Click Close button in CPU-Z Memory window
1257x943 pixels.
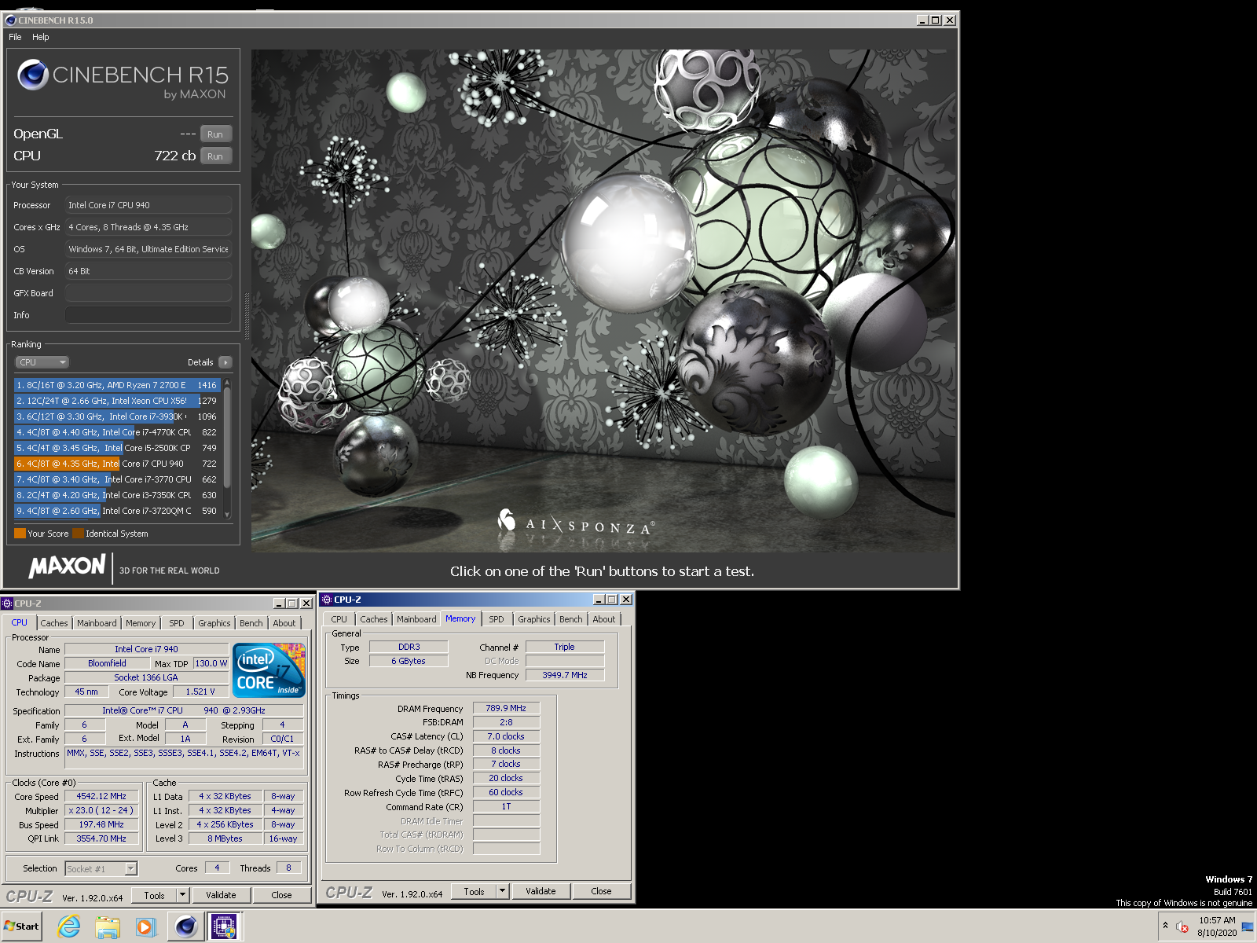tap(601, 891)
